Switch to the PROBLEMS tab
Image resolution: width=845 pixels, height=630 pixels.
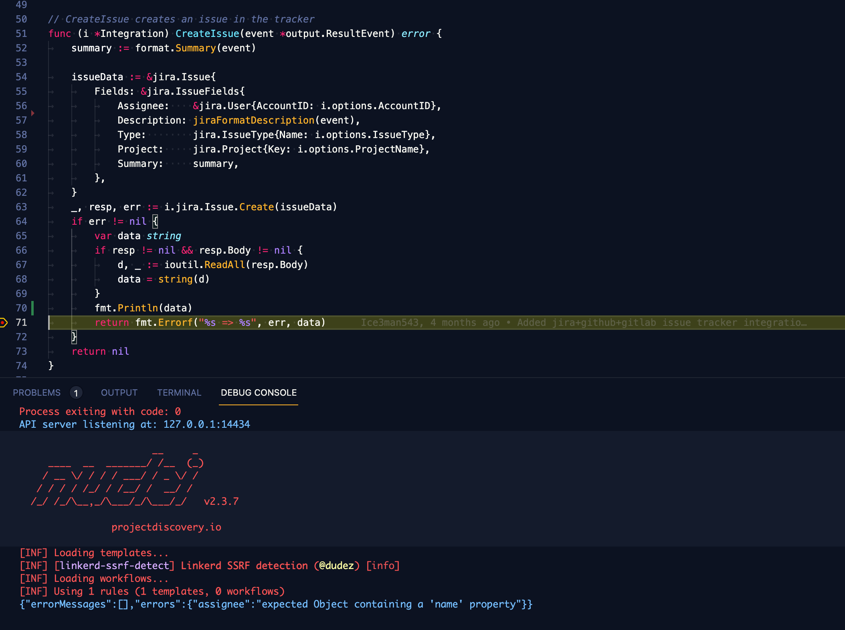[x=36, y=393]
